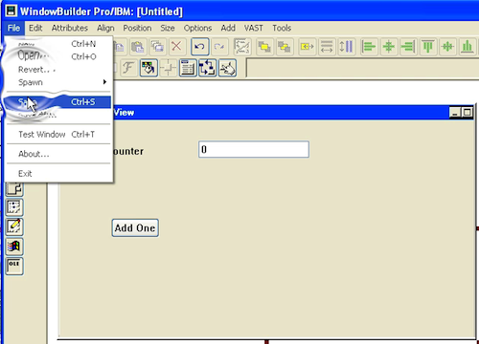The height and width of the screenshot is (344, 479).
Task: Click the Send to Back icon
Action: (284, 47)
